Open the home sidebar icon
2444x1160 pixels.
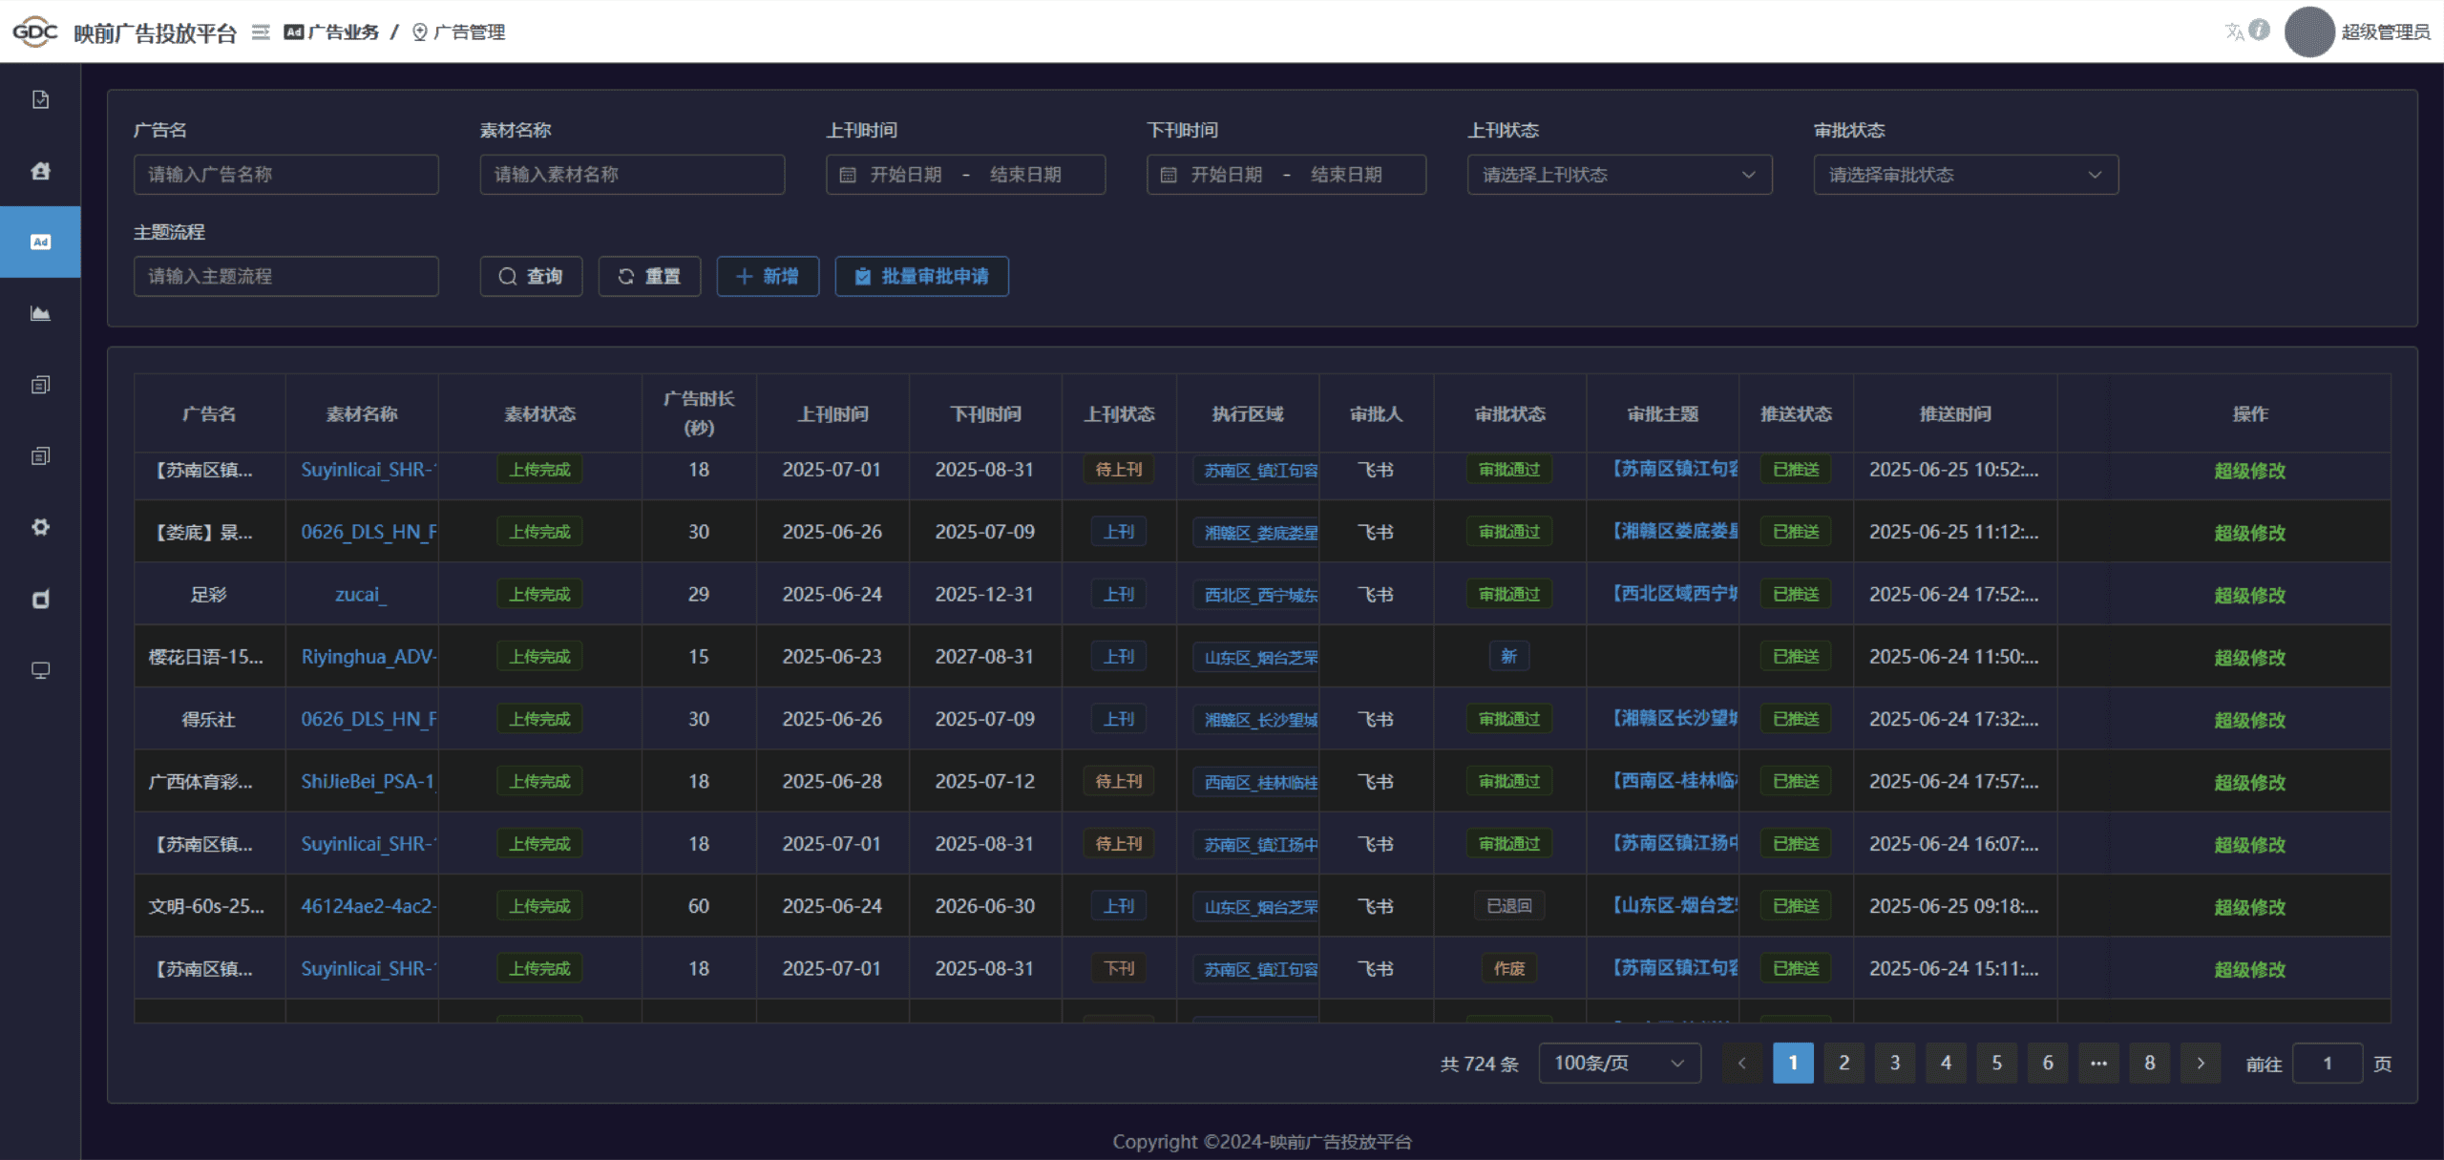[x=40, y=171]
